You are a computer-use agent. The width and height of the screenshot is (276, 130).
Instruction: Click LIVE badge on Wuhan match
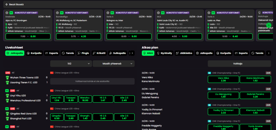pyautogui.click(x=8, y=73)
